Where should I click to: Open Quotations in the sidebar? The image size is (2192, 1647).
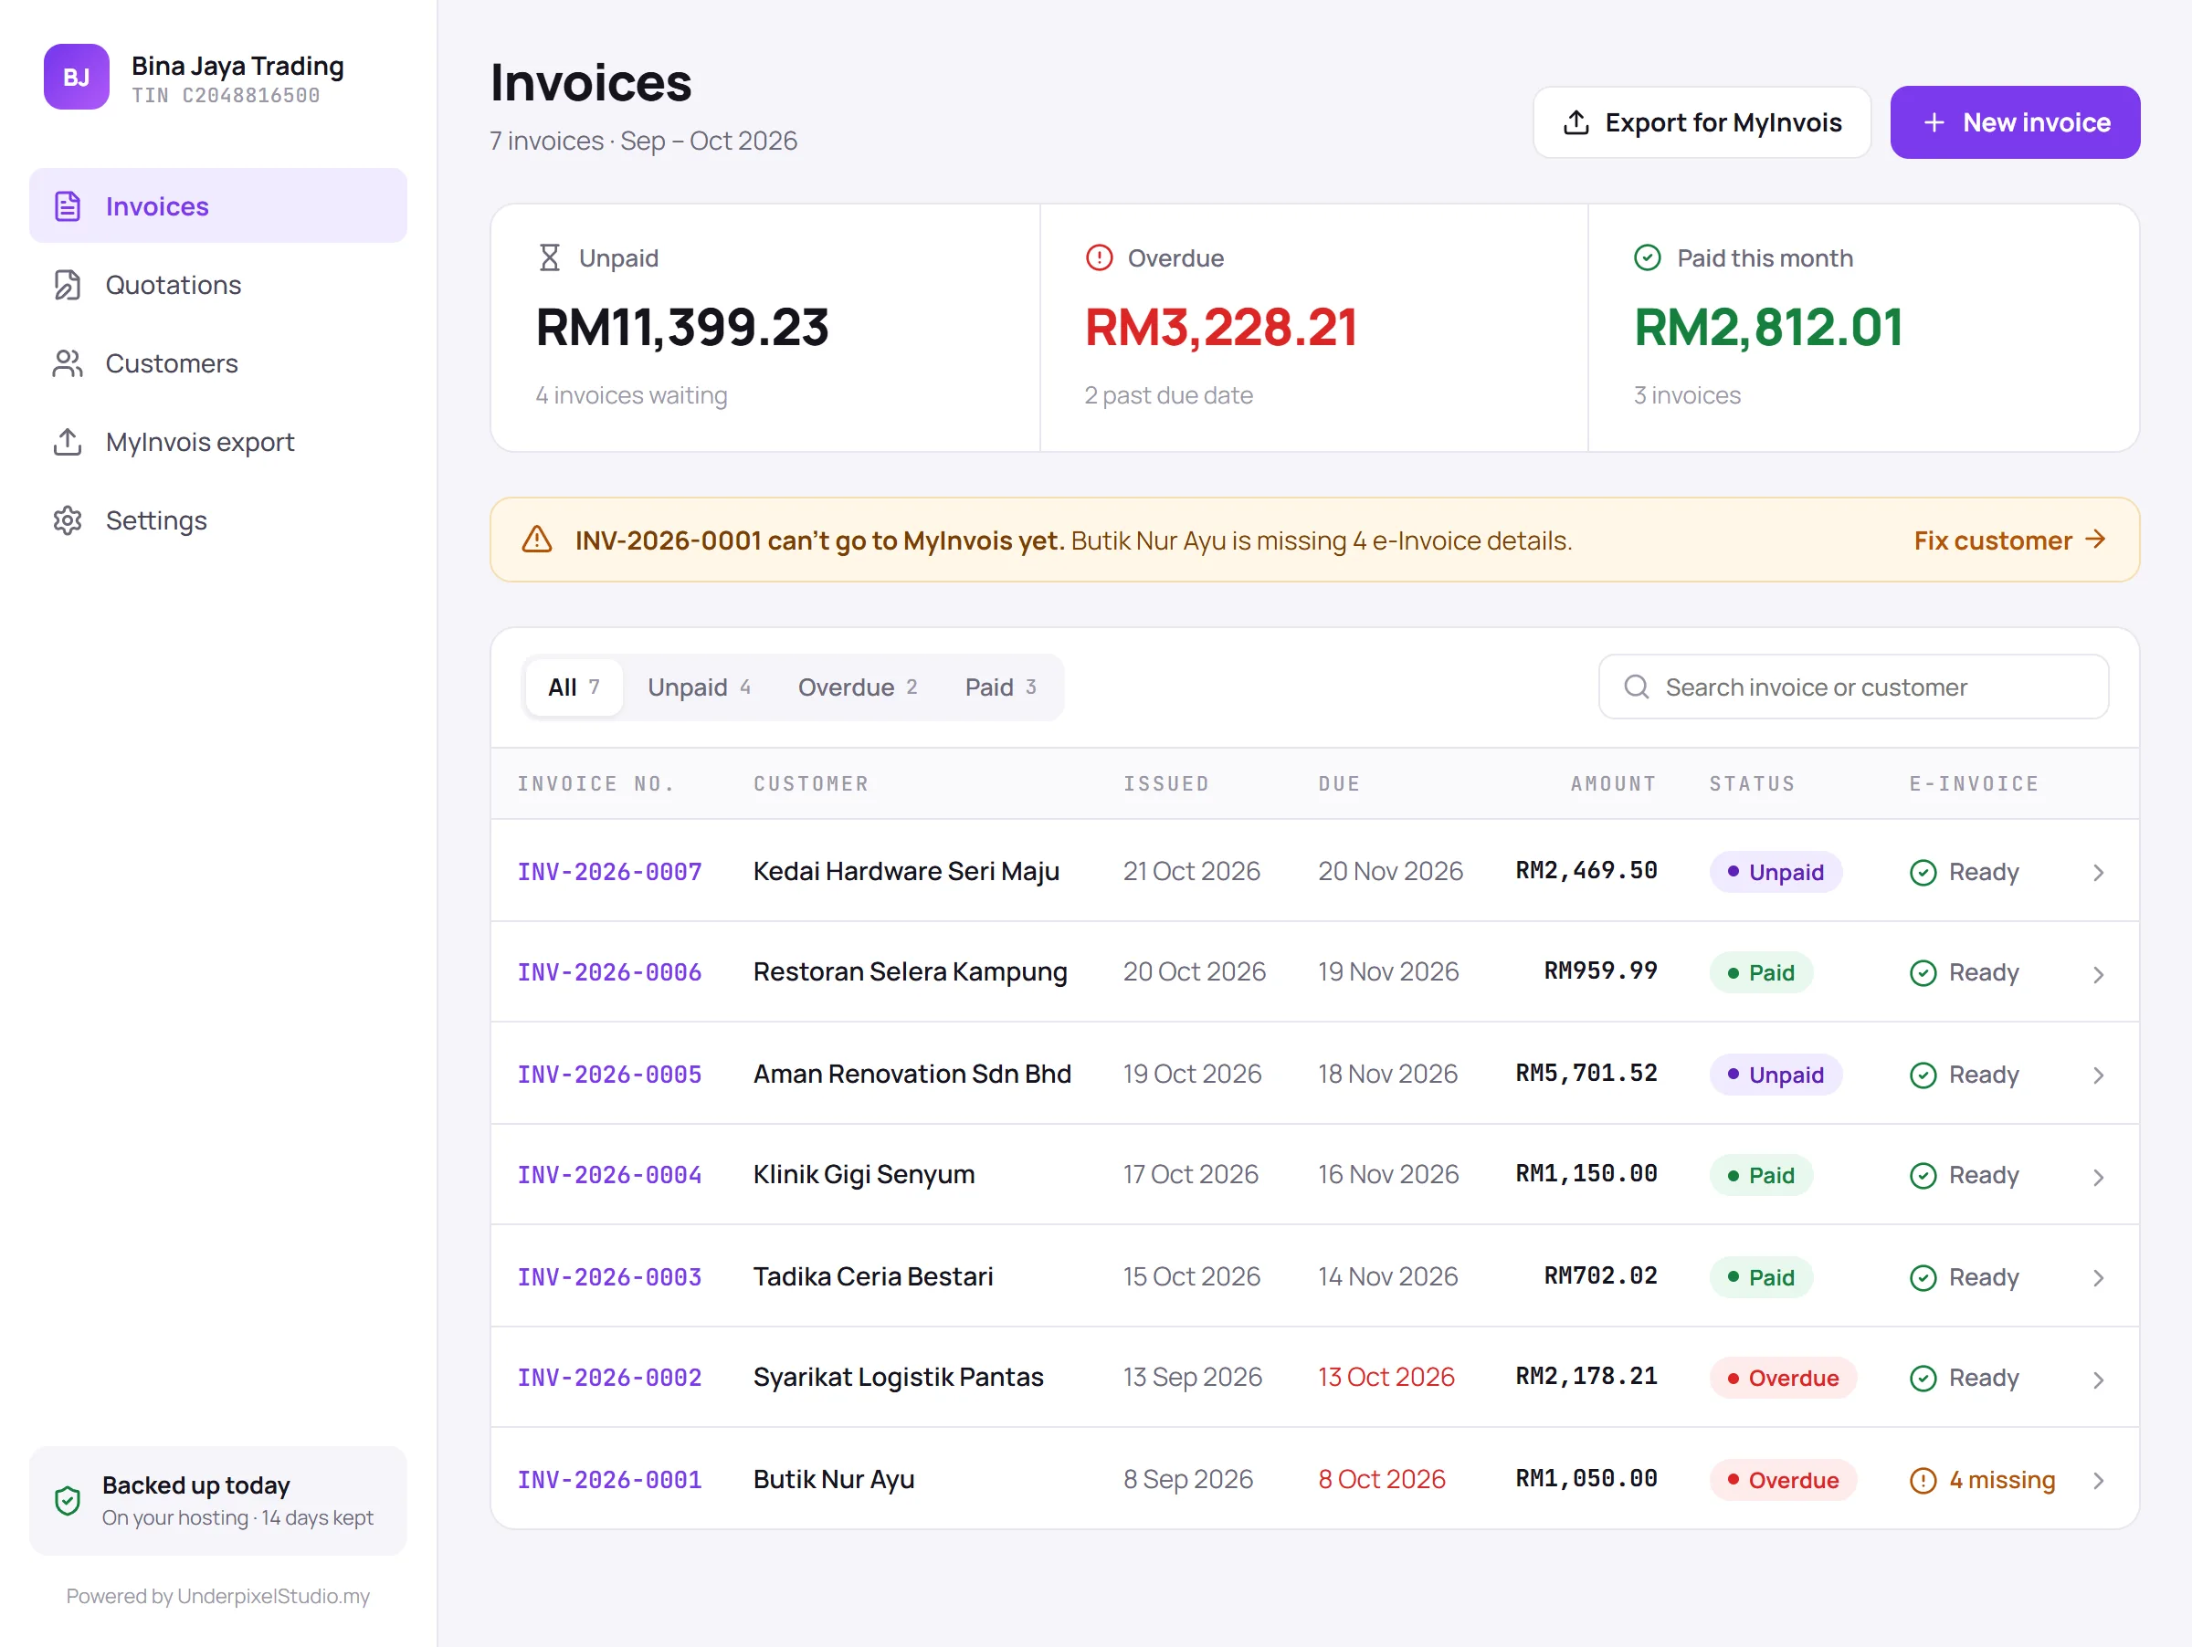[x=218, y=285]
